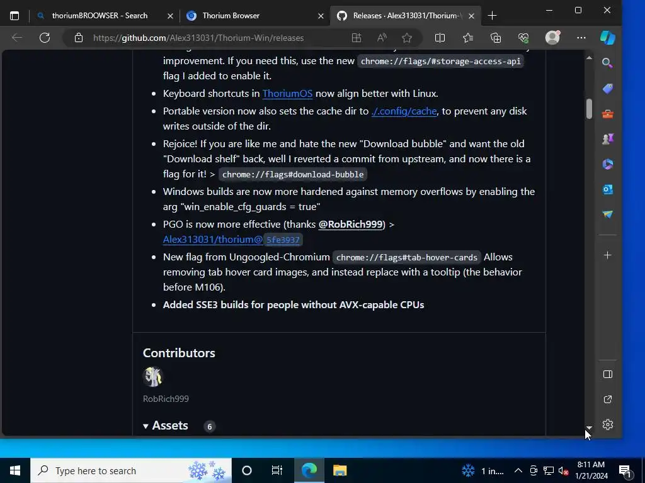Open the apps available icon in address bar
The image size is (645, 483).
pos(357,38)
